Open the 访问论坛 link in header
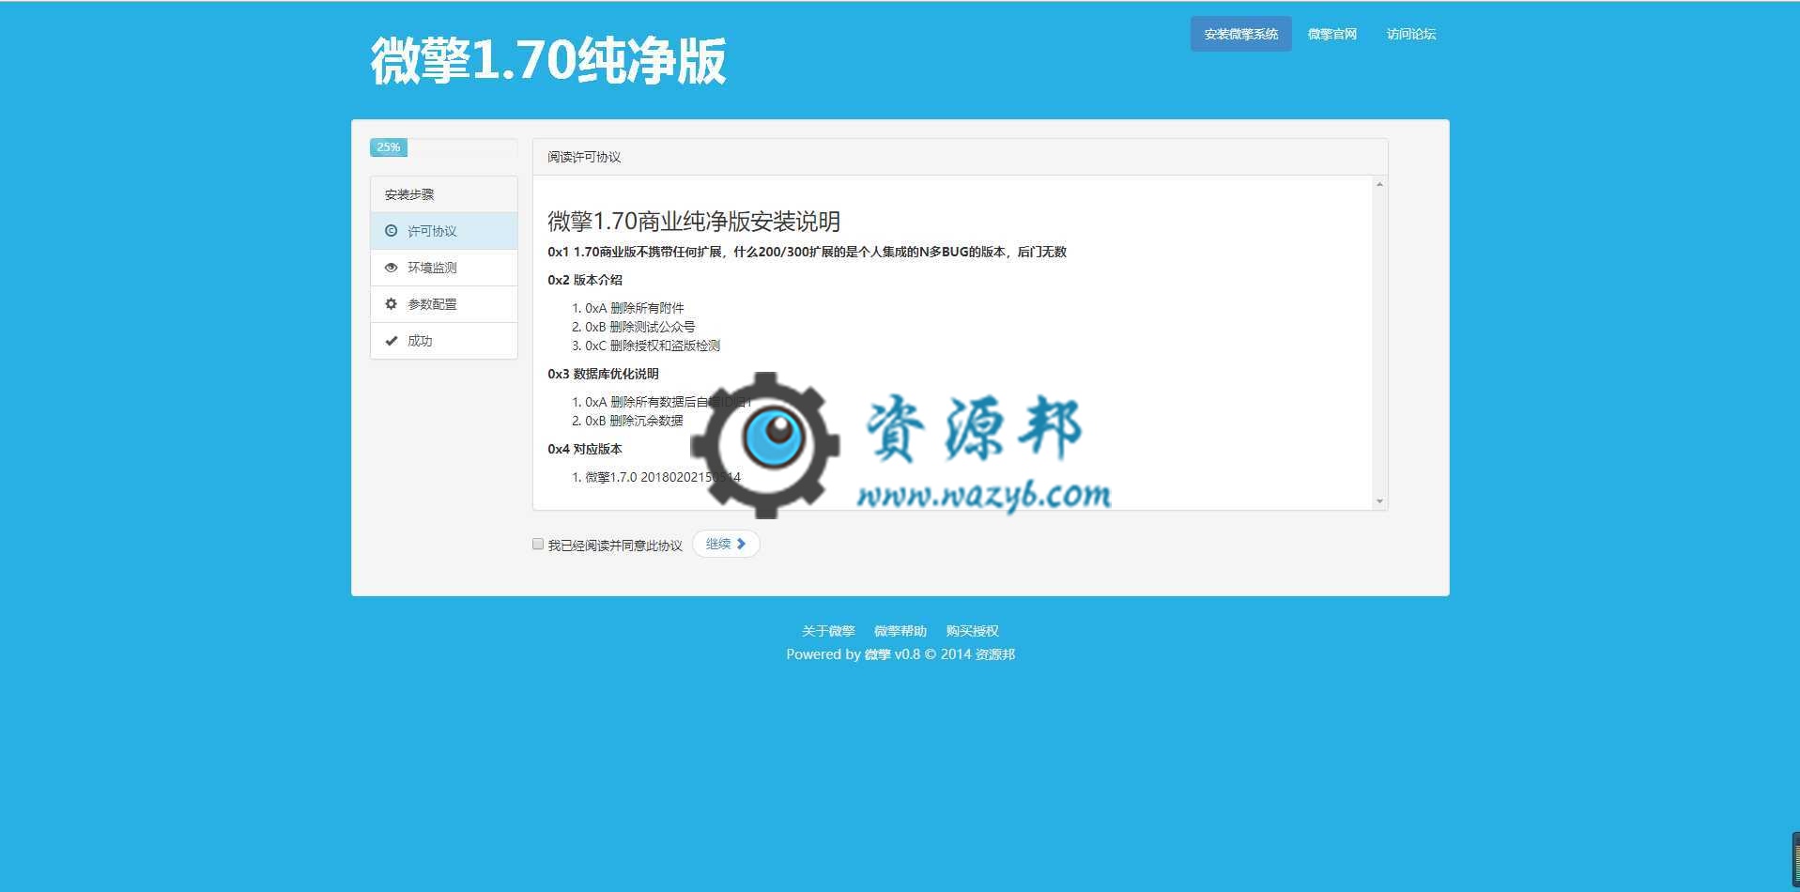Viewport: 1800px width, 892px height. coord(1410,34)
